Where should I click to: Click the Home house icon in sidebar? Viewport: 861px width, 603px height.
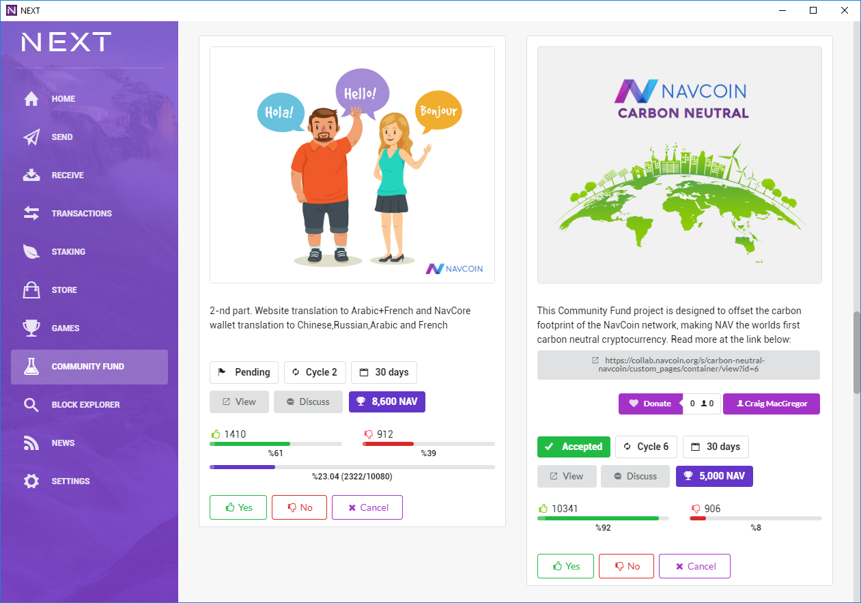point(31,99)
